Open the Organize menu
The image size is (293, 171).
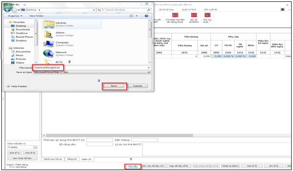pos(15,16)
